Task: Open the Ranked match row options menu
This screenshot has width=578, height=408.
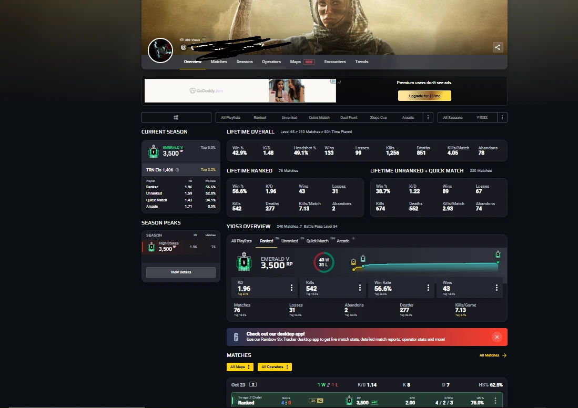Action: pyautogui.click(x=495, y=401)
